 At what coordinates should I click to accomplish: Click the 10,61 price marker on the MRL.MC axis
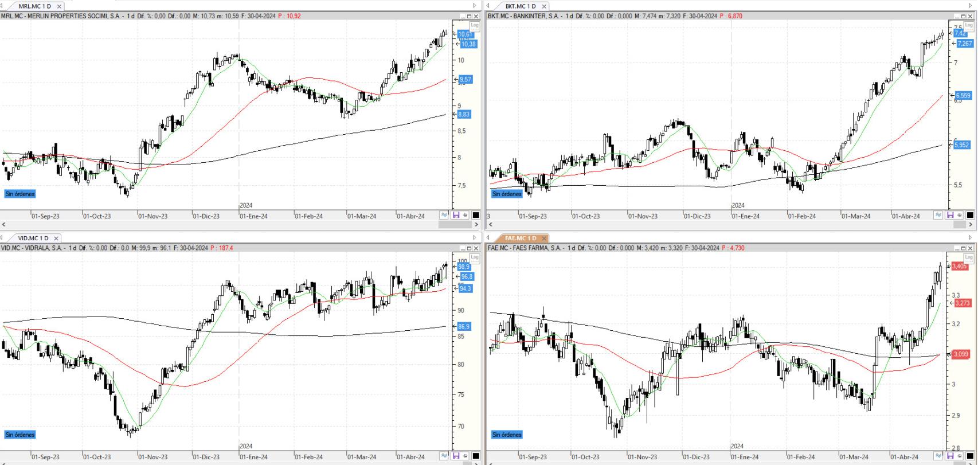point(465,34)
